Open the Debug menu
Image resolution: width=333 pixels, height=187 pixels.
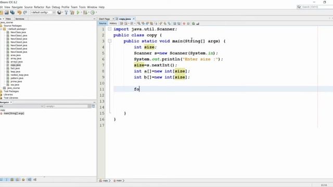click(56, 7)
